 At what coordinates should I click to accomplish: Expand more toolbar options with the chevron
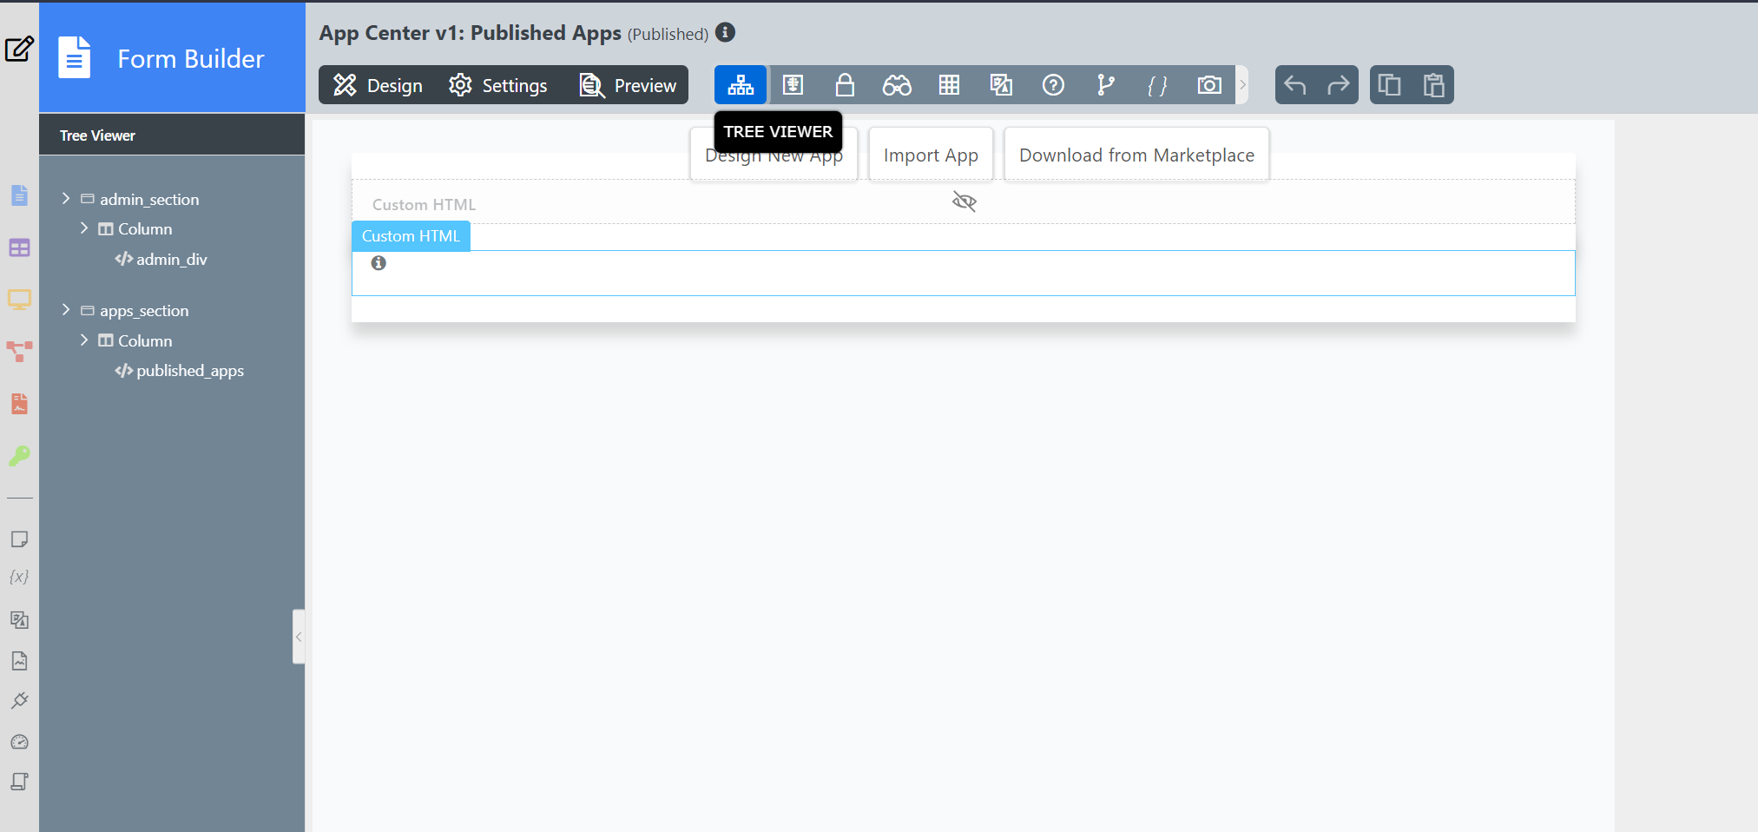click(1242, 85)
